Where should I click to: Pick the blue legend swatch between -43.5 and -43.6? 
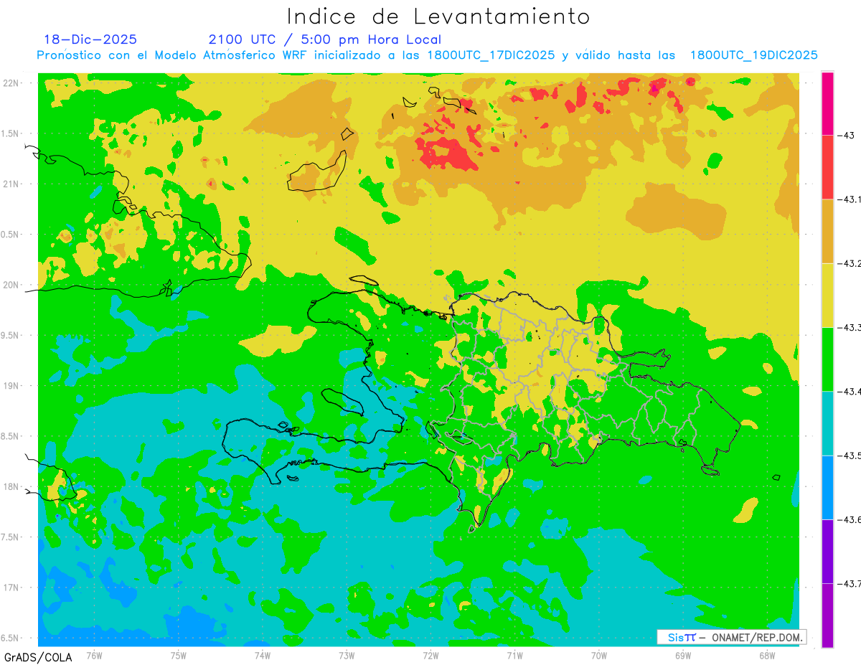click(x=827, y=486)
